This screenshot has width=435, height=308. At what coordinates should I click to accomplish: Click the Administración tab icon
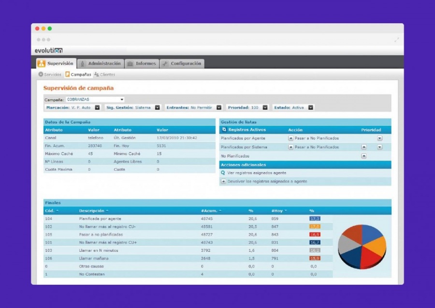82,63
